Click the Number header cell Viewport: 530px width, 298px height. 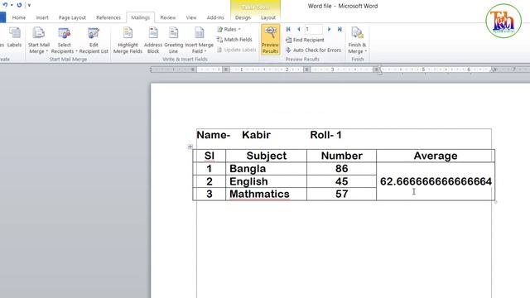(x=341, y=156)
